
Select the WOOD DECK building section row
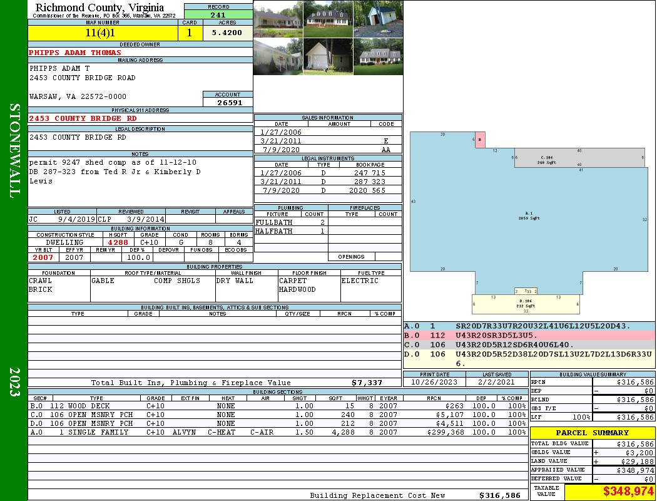[278, 406]
